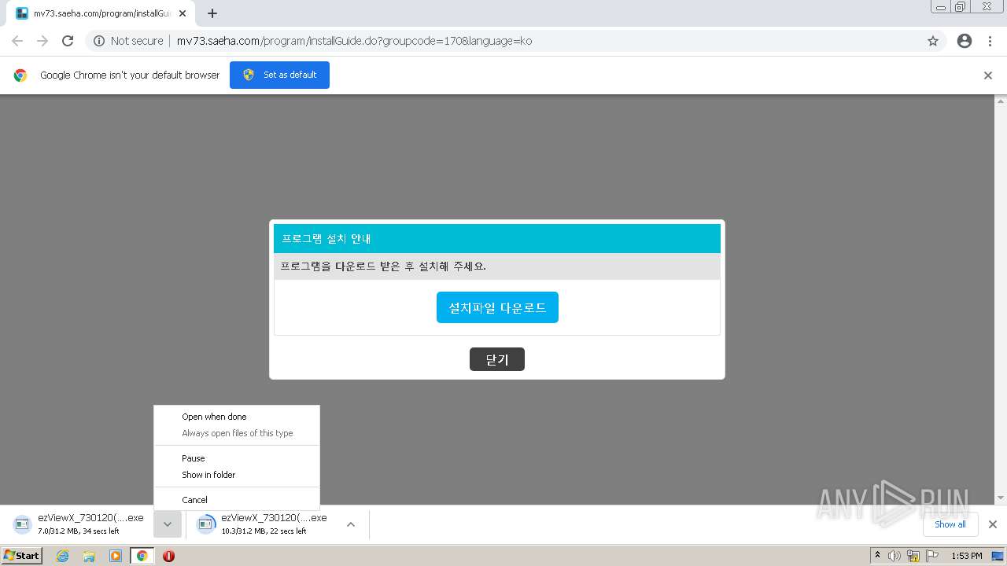
Task: Show all downloads
Action: (x=950, y=524)
